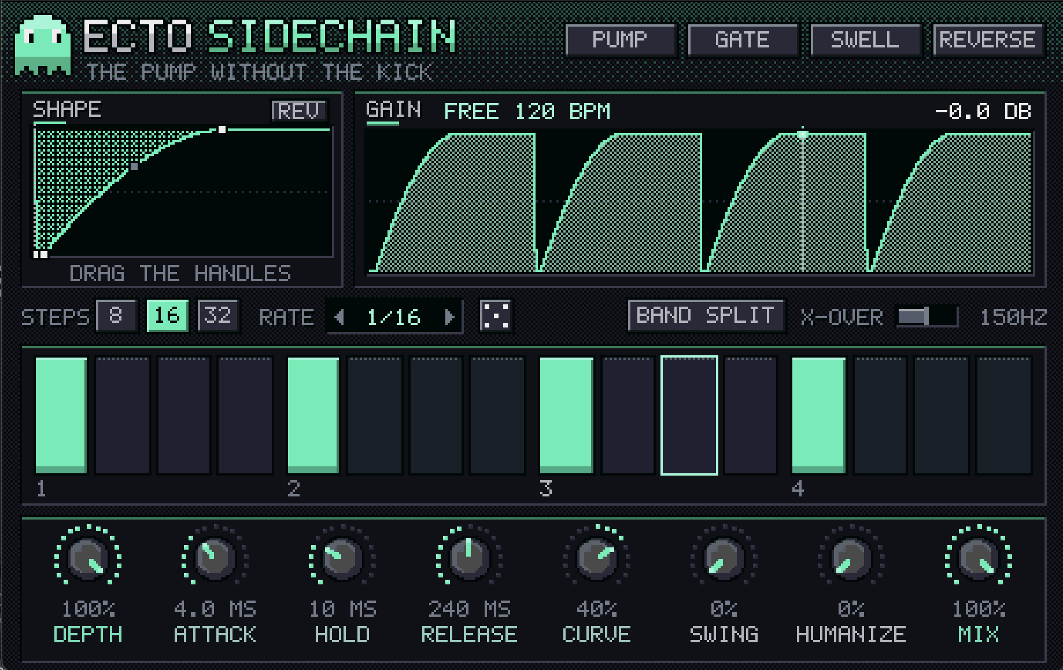Adjust the X-OVER slider
Screen dimensions: 1063x670
coord(927,316)
